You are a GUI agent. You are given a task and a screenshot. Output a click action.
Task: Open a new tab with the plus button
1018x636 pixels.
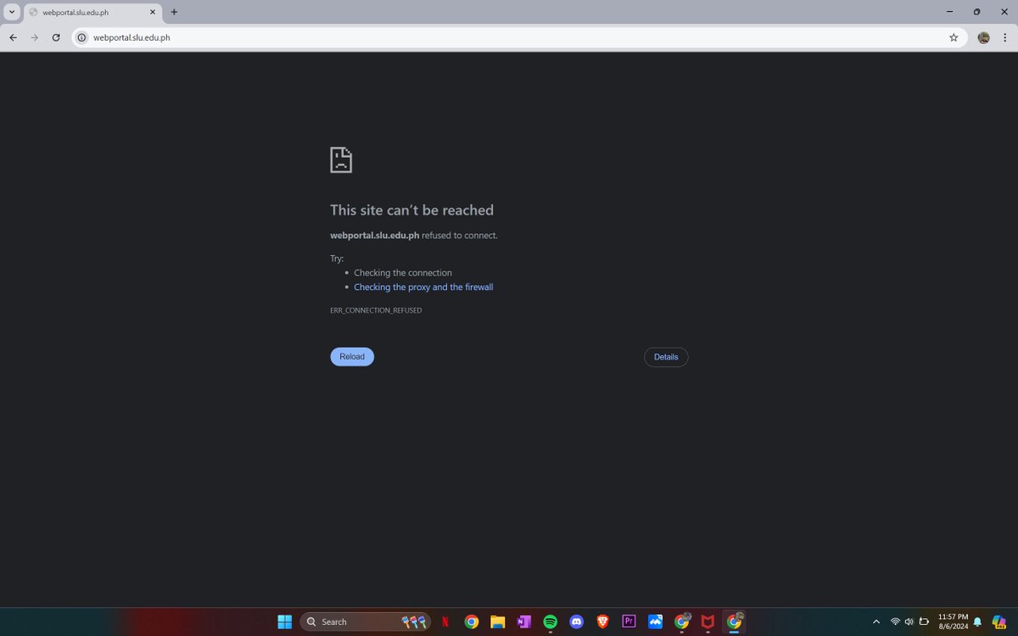pyautogui.click(x=174, y=12)
